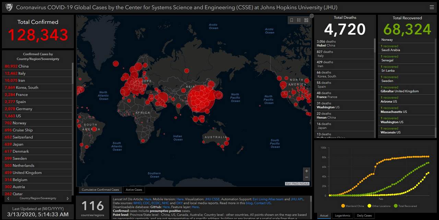
Task: Click '31 deaths Washington US' entry
Action: click(x=344, y=105)
